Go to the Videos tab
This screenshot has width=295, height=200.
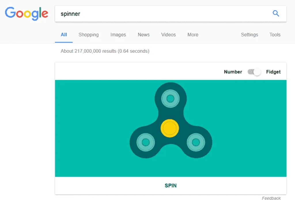[168, 35]
